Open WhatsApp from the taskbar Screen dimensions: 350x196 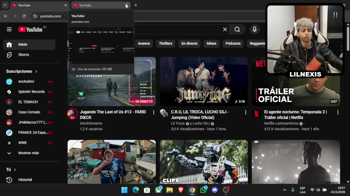(x=203, y=190)
